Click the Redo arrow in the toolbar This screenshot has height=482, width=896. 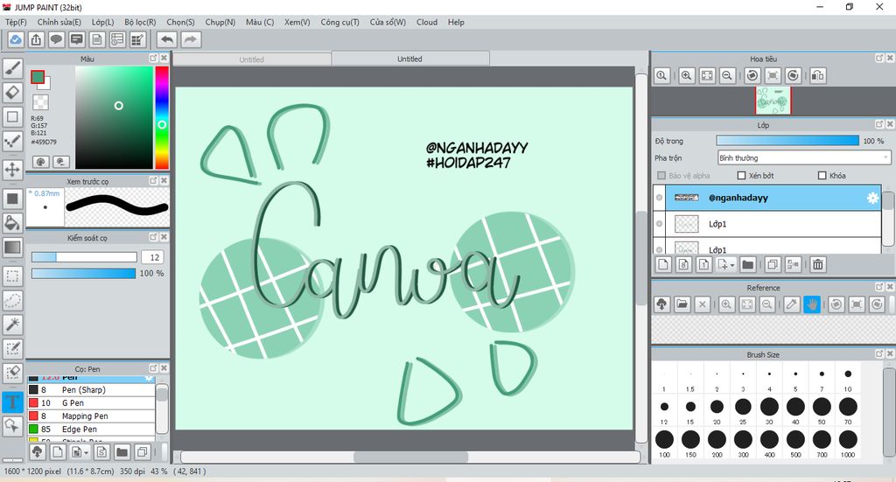pos(191,39)
